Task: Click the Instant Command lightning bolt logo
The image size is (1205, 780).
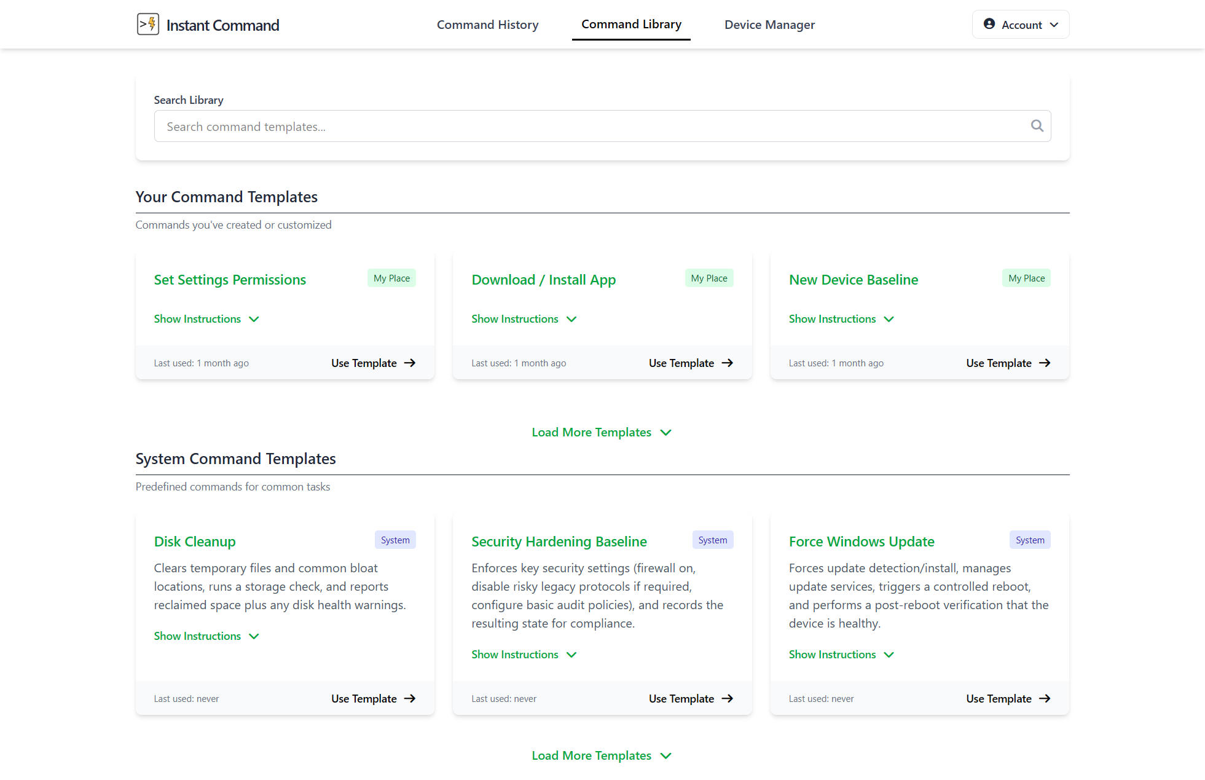Action: tap(147, 24)
